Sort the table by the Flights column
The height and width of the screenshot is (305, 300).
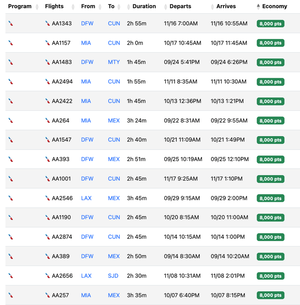pyautogui.click(x=54, y=6)
